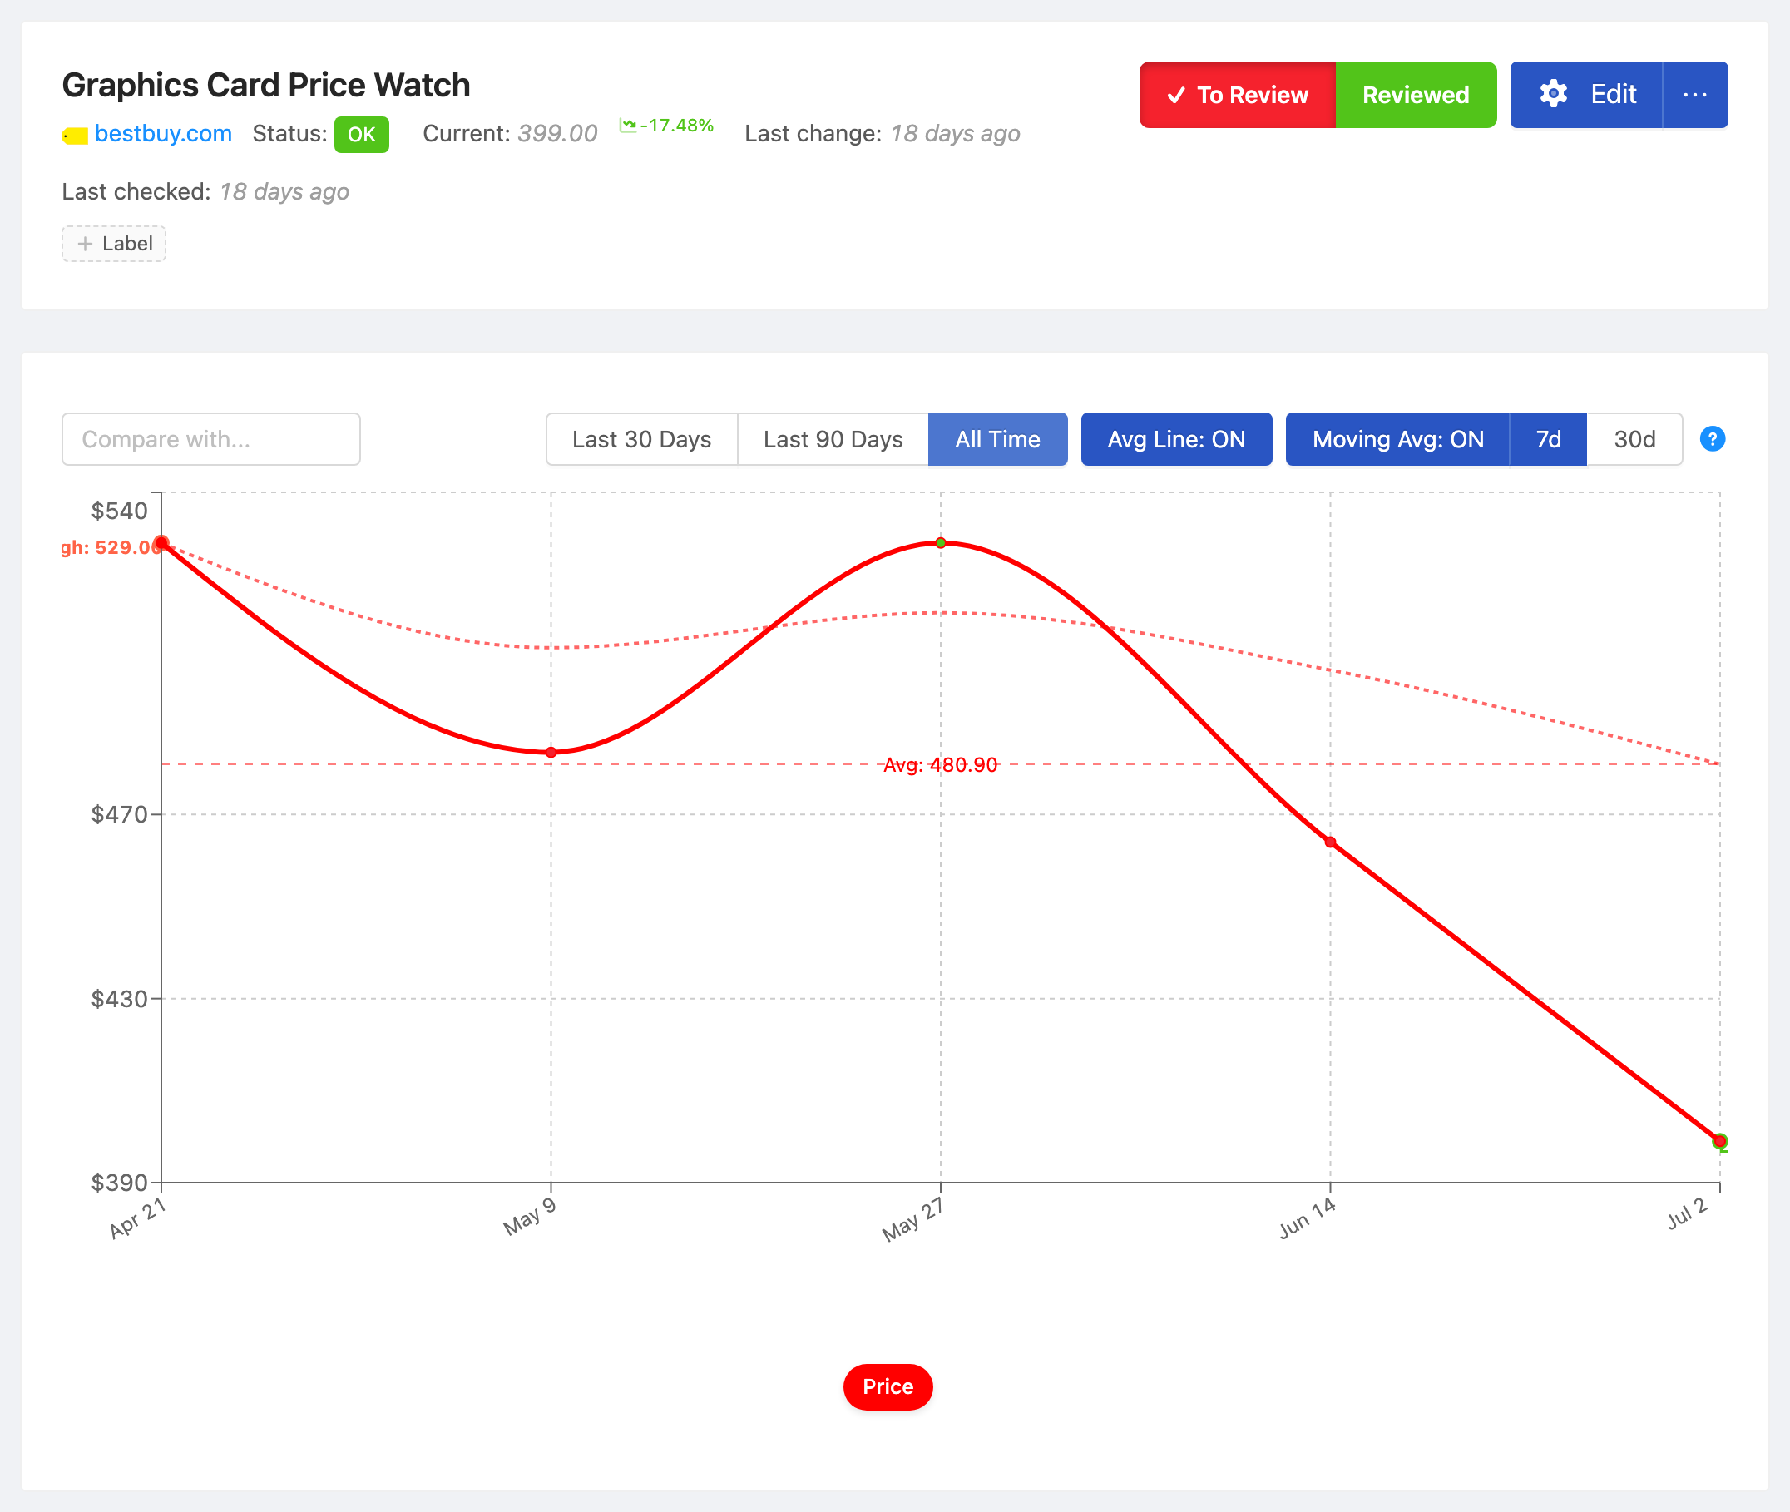Click the checkmark on To Review button
Viewport: 1790px width, 1512px height.
coord(1176,95)
